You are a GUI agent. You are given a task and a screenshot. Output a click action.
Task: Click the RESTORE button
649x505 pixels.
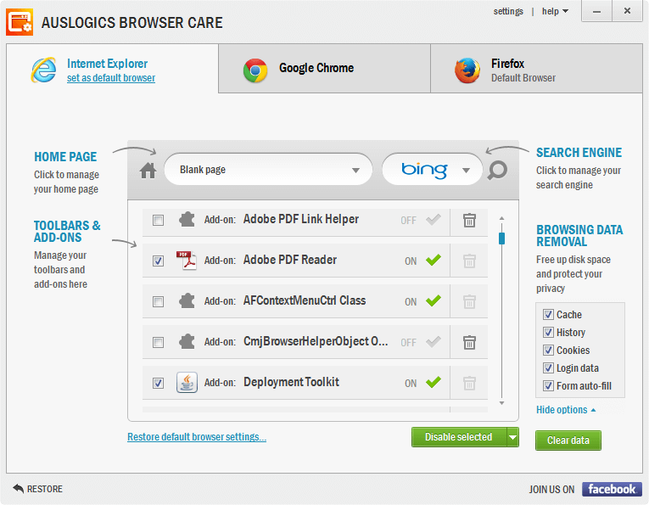37,489
